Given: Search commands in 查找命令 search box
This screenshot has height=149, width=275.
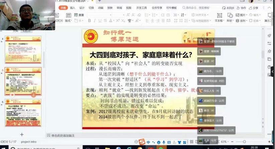Looking at the screenshot, I should point(198,8).
